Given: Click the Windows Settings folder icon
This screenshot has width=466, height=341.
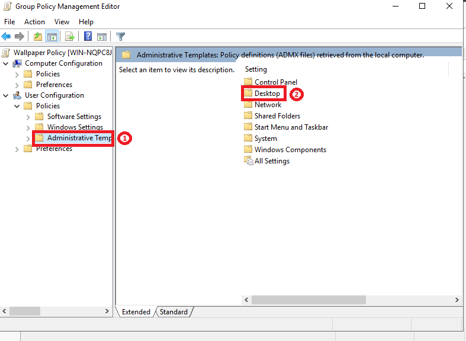Looking at the screenshot, I should point(39,127).
